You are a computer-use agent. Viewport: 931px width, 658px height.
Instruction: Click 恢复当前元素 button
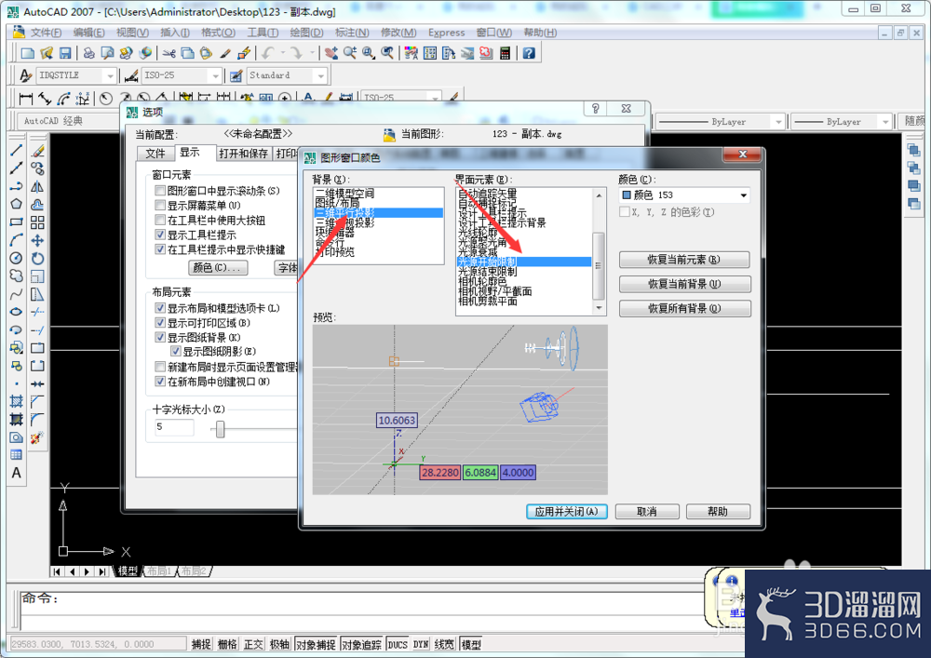pos(684,260)
